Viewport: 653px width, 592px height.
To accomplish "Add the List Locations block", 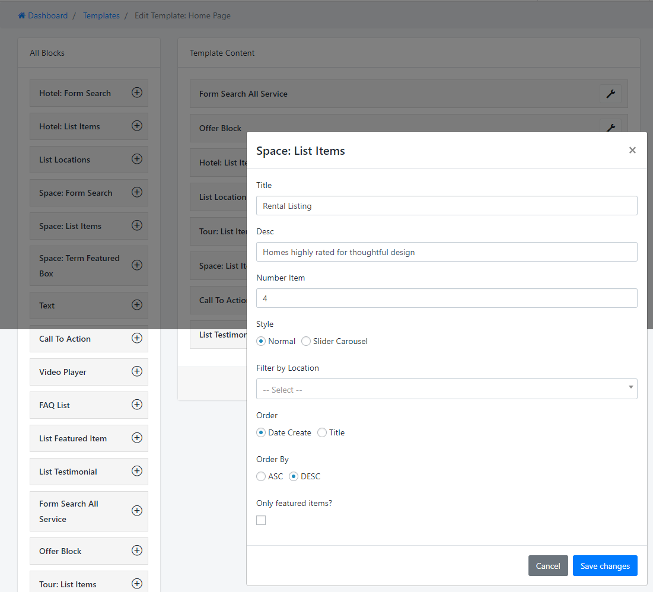I will click(x=137, y=159).
